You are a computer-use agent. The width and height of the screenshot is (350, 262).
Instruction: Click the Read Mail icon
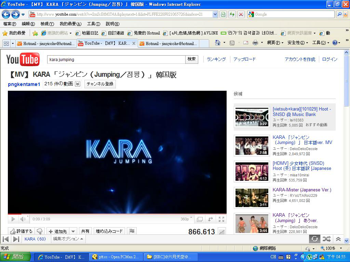246,43
